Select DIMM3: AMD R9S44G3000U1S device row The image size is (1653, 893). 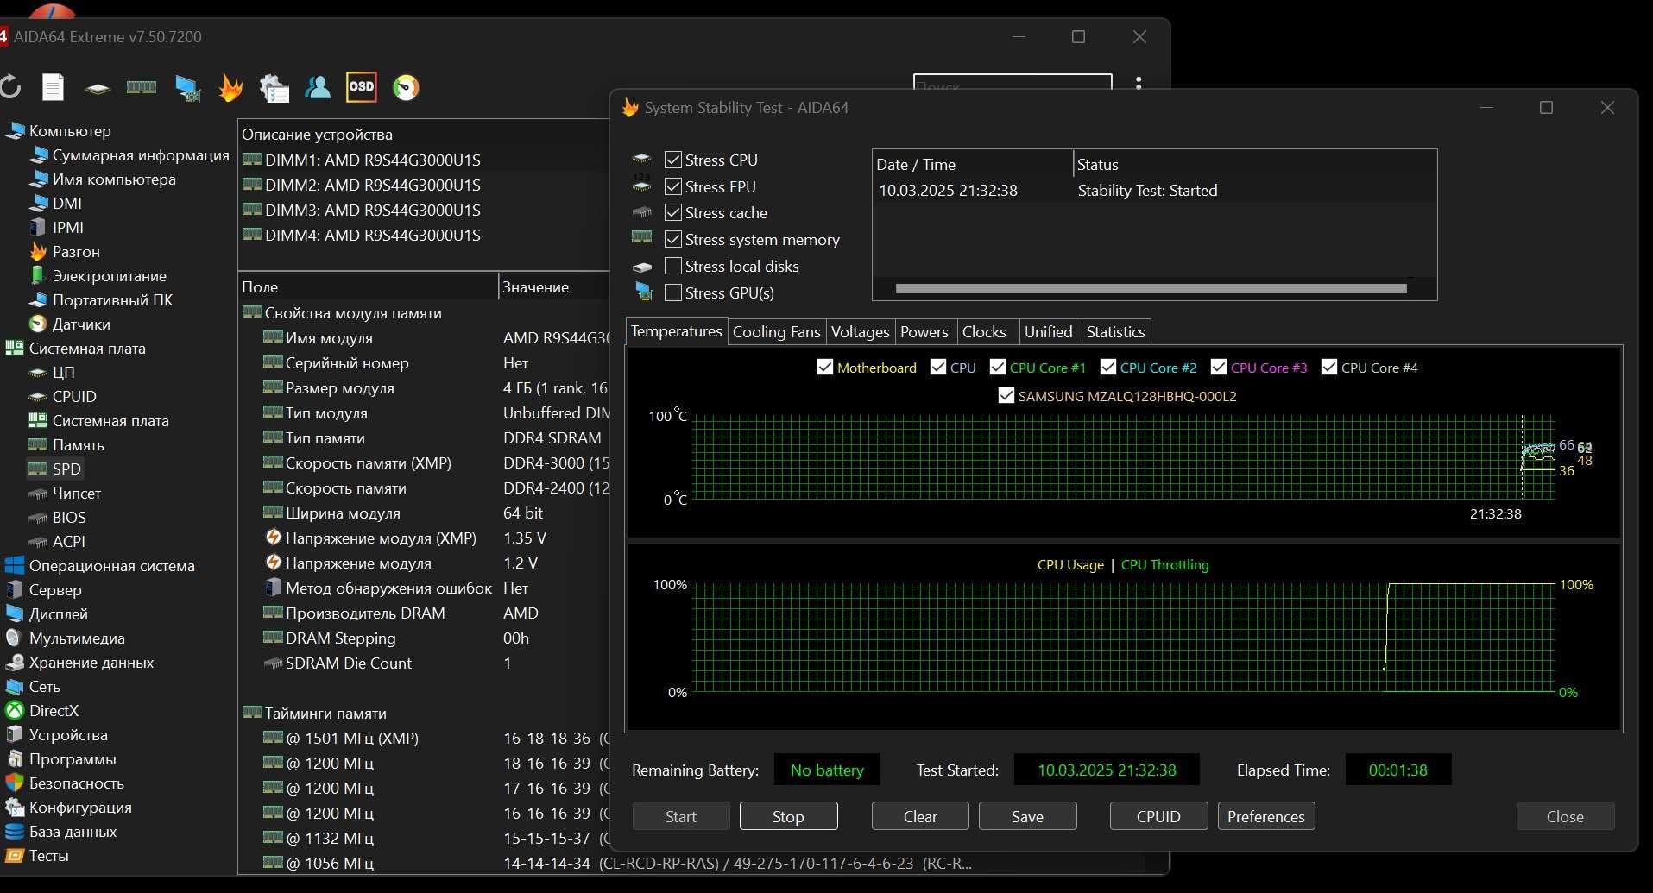click(x=423, y=210)
